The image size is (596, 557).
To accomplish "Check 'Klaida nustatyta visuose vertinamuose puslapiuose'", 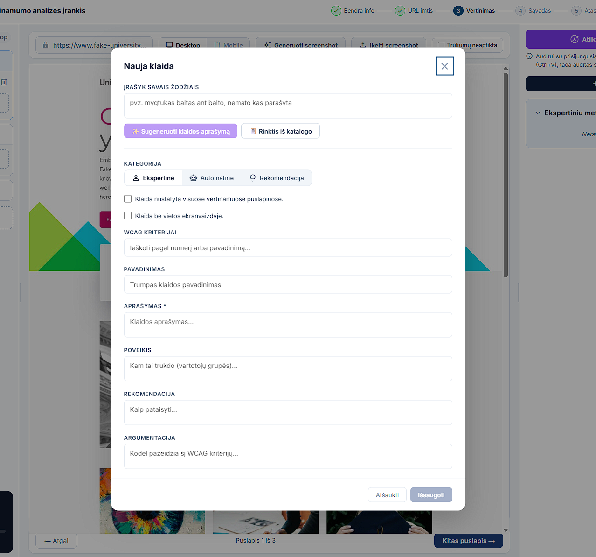I will tap(128, 199).
